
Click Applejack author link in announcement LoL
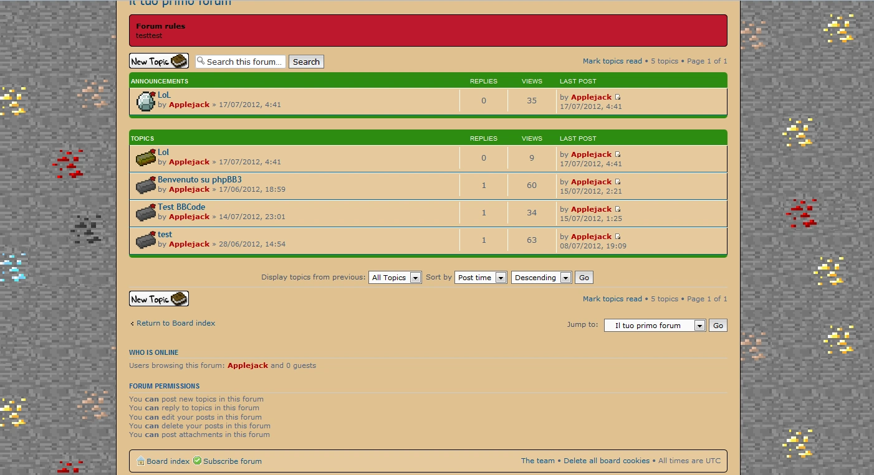pyautogui.click(x=189, y=105)
